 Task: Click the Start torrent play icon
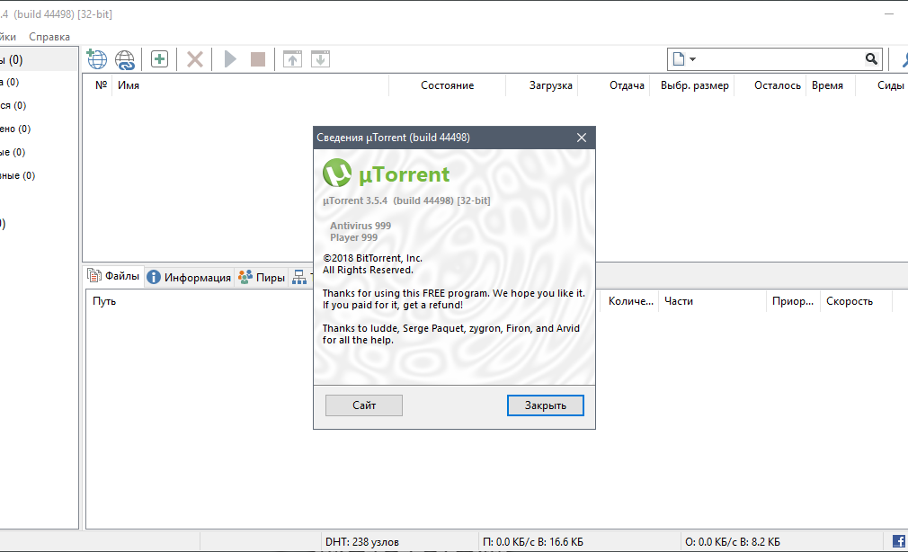click(230, 59)
